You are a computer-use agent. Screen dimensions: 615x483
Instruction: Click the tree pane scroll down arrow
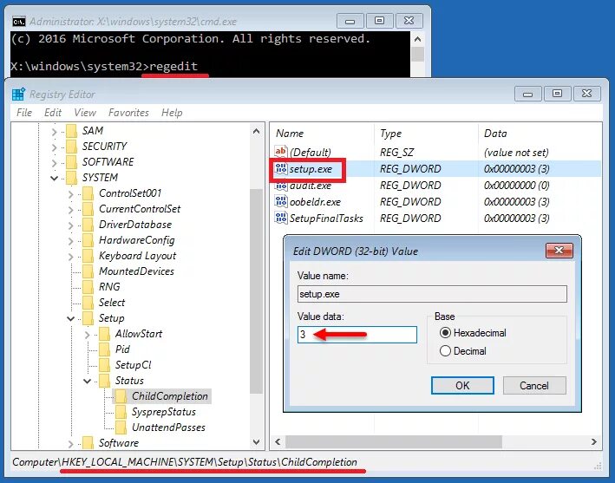click(256, 442)
